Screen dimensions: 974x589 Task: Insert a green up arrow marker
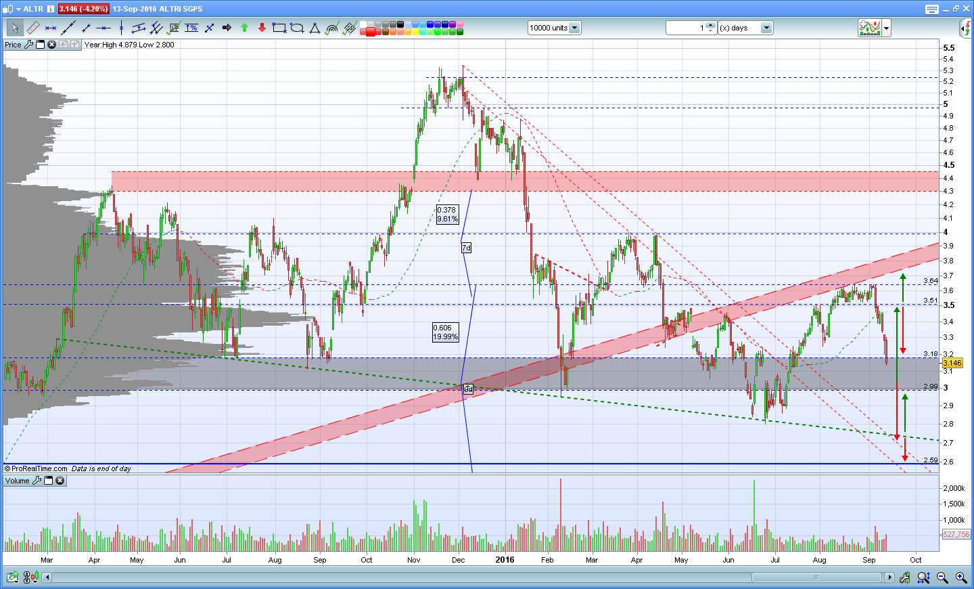[x=244, y=28]
